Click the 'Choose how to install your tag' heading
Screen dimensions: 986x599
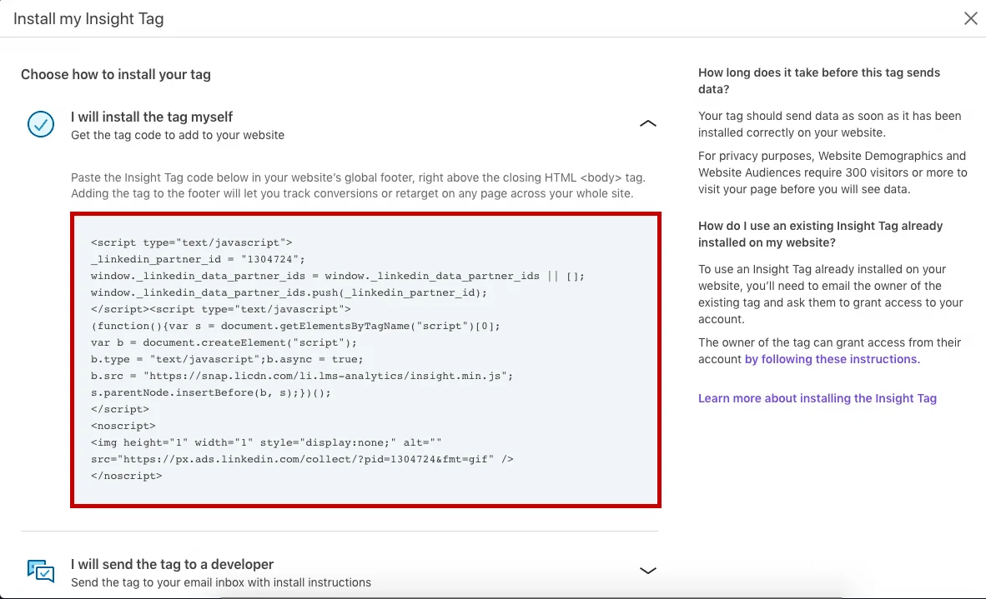tap(116, 75)
